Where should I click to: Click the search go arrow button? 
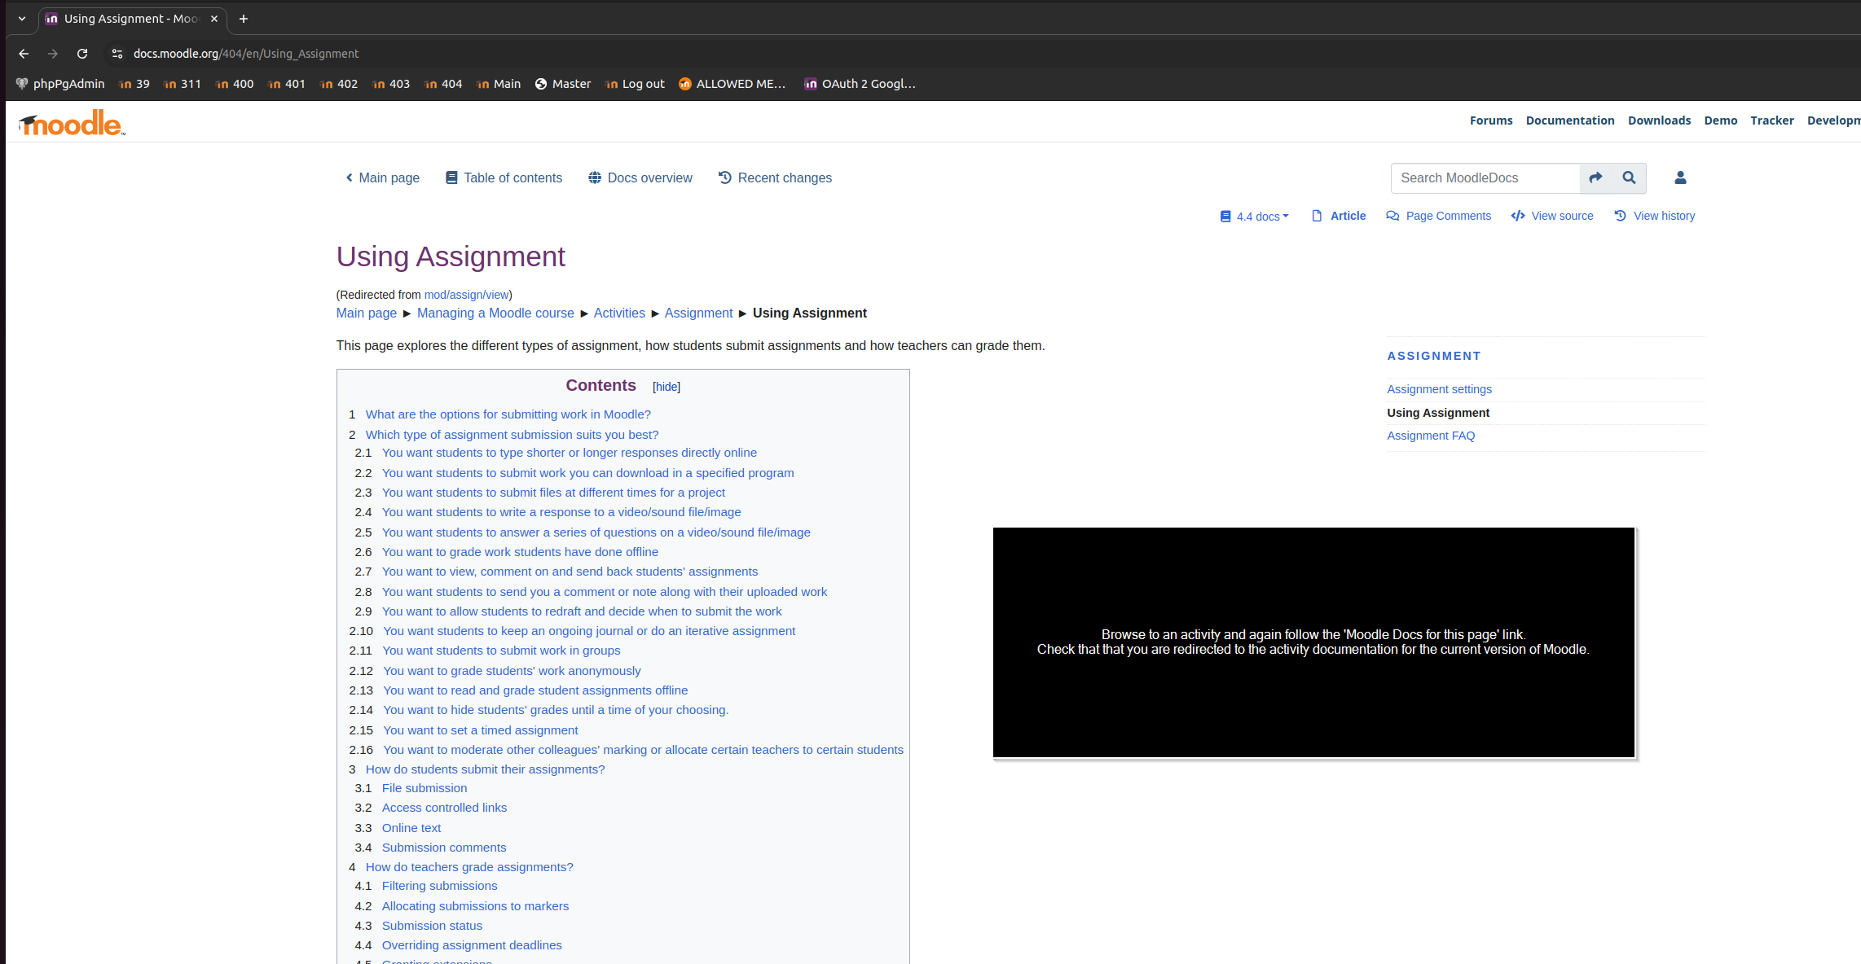(1596, 177)
